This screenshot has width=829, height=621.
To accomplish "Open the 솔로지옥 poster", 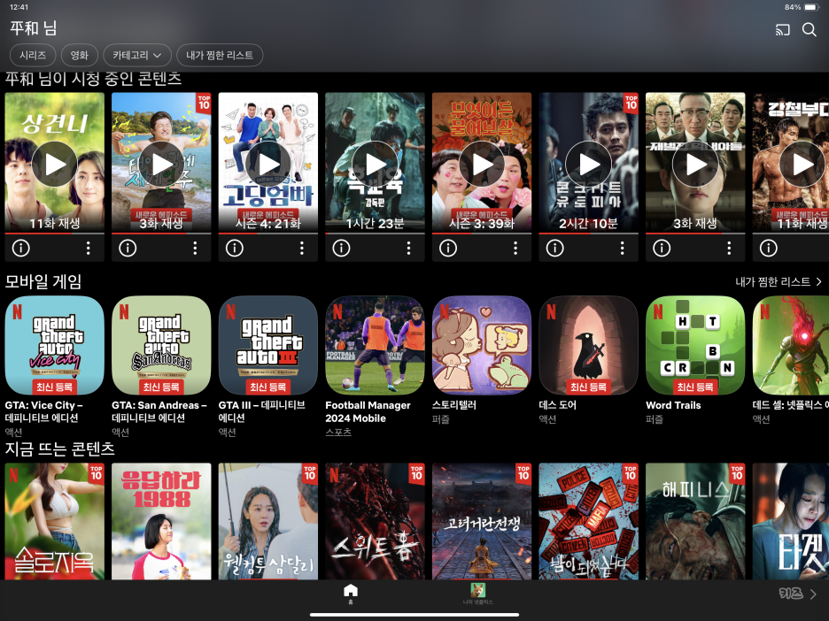I will [x=54, y=521].
